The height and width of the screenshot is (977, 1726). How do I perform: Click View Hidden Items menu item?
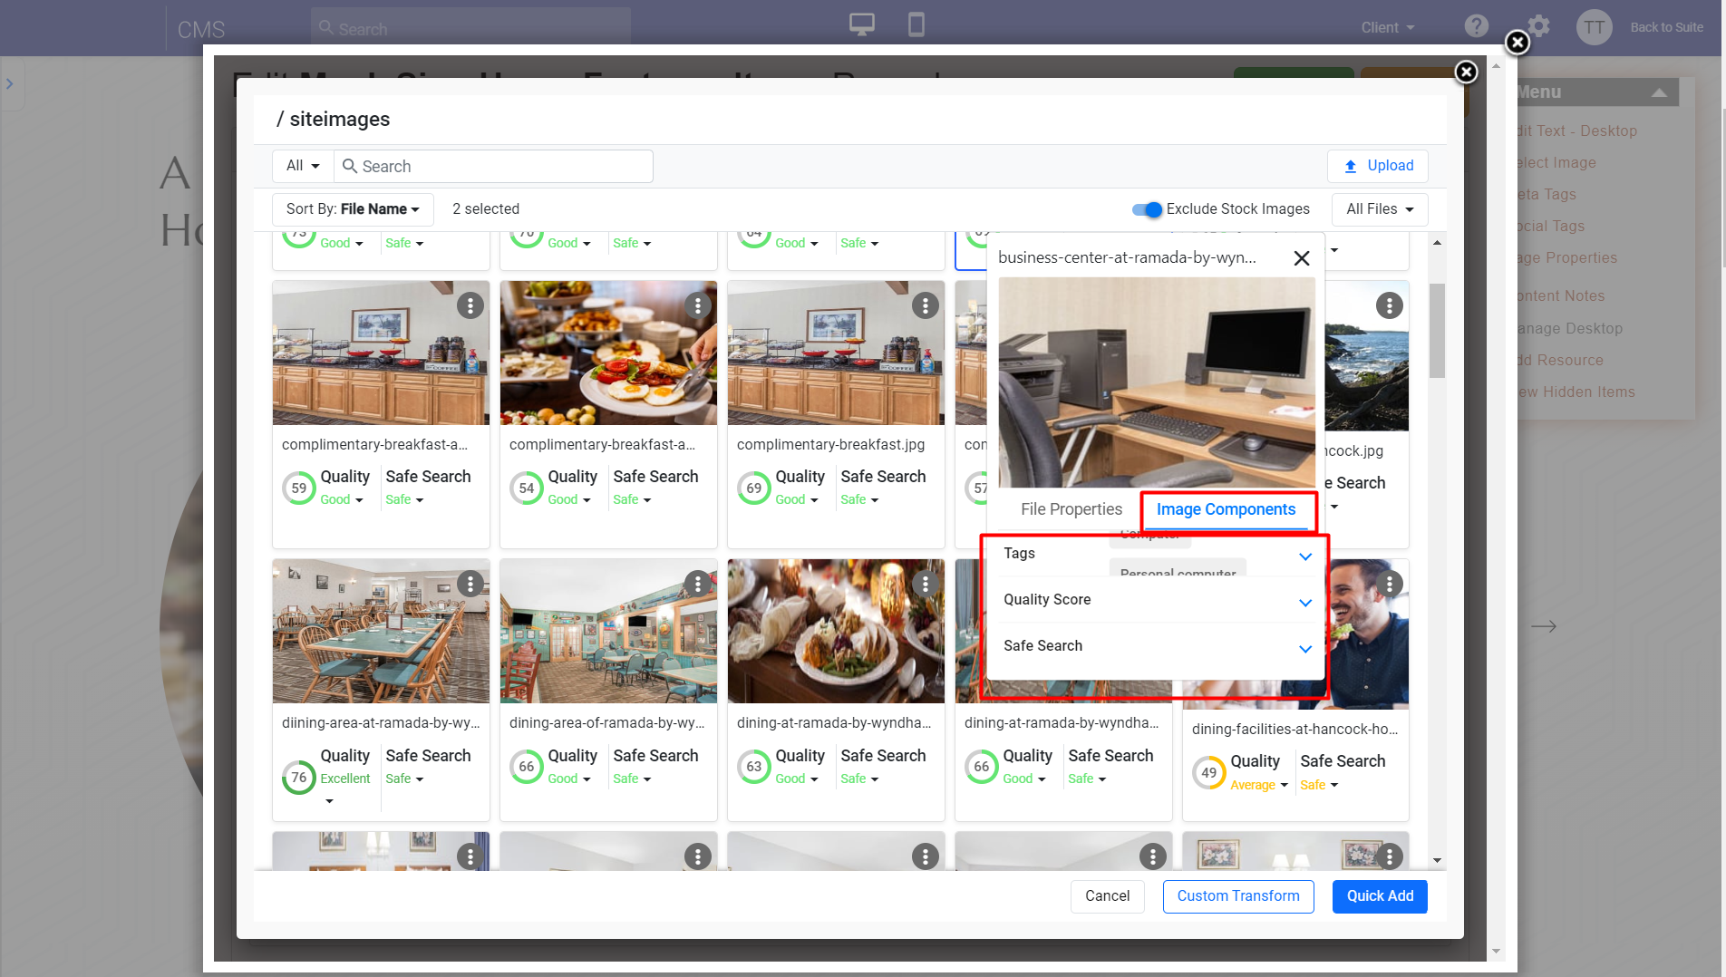coord(1576,392)
